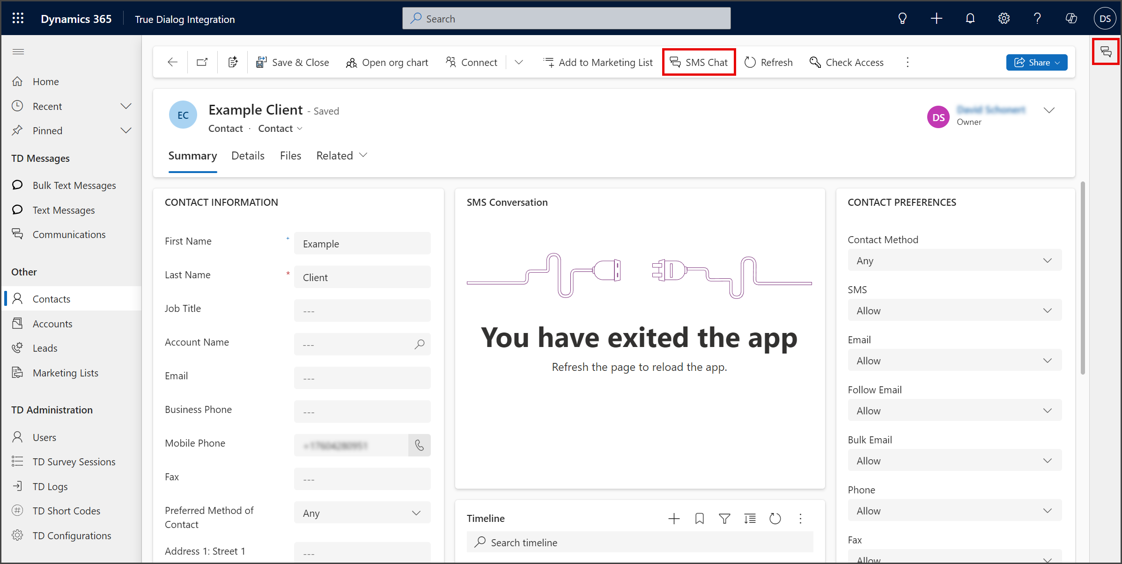Screen dimensions: 1122x564
Task: Click the timeline filter funnel icon
Action: point(724,519)
